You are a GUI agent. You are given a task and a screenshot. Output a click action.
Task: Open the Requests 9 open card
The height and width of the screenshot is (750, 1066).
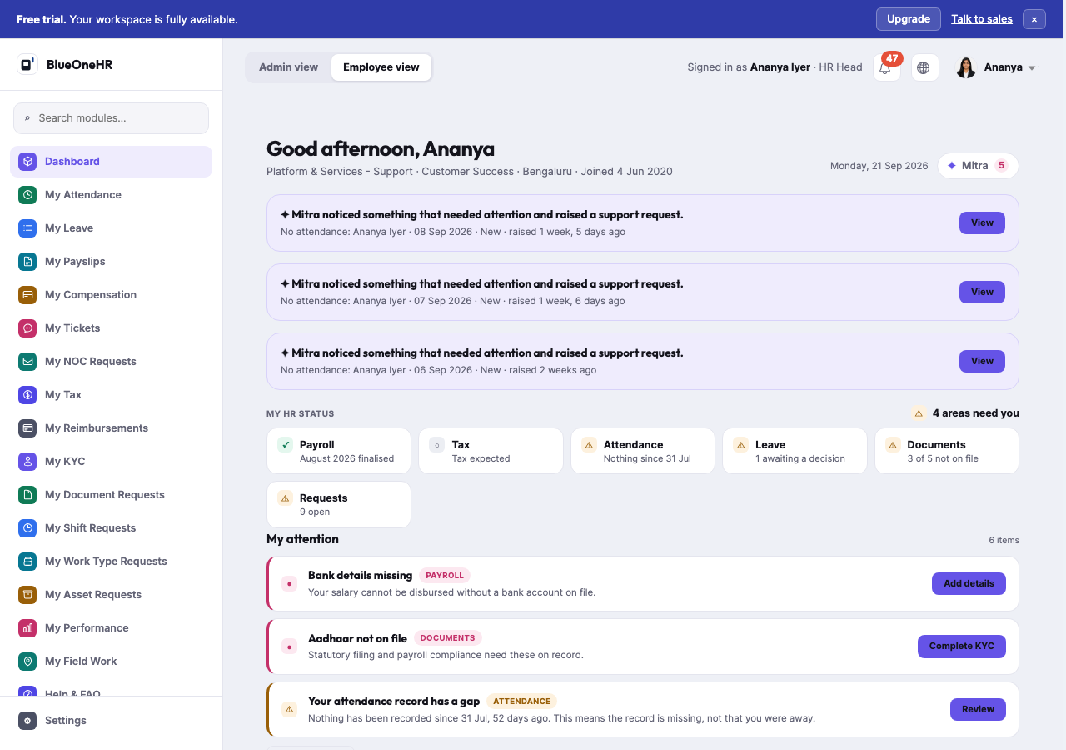339,504
